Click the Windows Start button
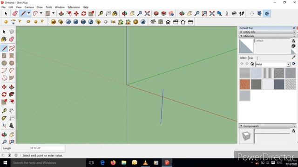 [5, 163]
